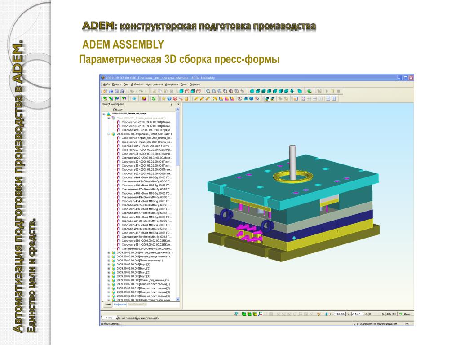Click the blue globe icon in toolbar

(251, 98)
